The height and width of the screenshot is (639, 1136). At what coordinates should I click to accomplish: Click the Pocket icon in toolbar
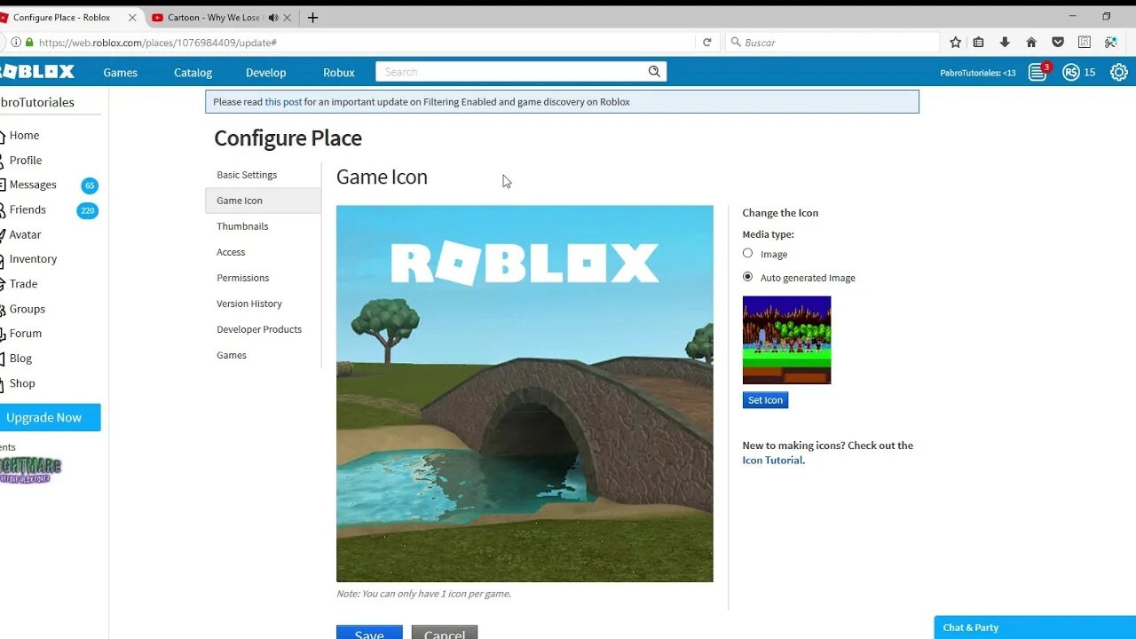pyautogui.click(x=1058, y=42)
